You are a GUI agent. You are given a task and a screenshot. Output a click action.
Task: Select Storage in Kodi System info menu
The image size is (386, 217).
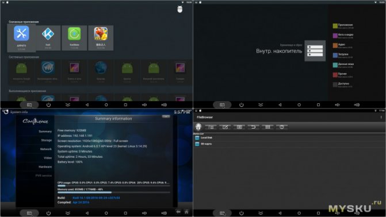click(x=46, y=140)
